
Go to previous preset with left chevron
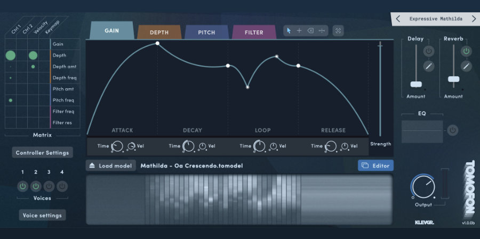(x=398, y=19)
